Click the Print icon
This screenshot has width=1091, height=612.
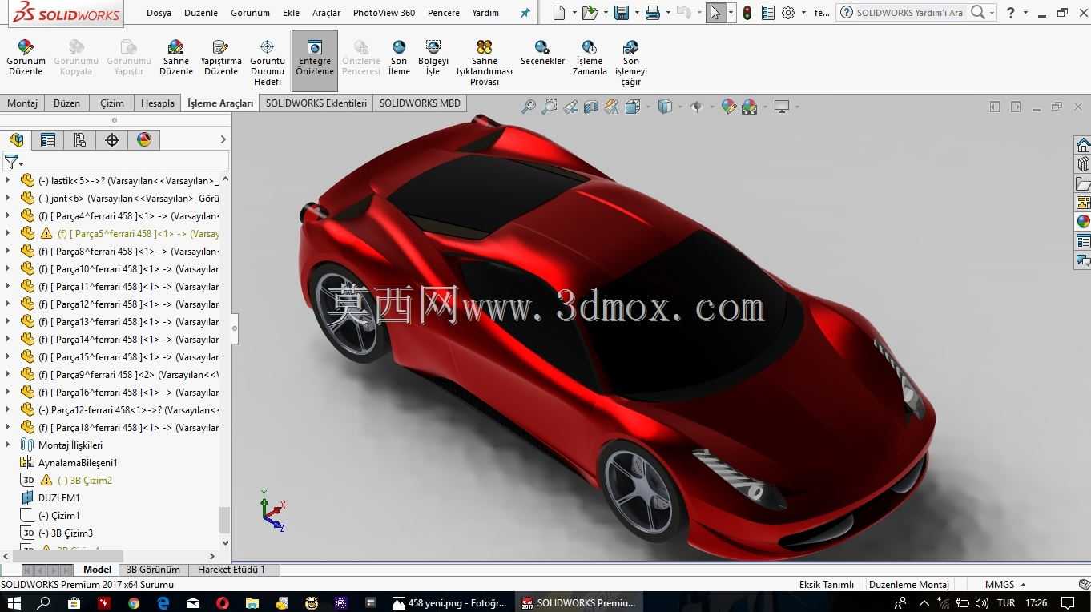[652, 13]
